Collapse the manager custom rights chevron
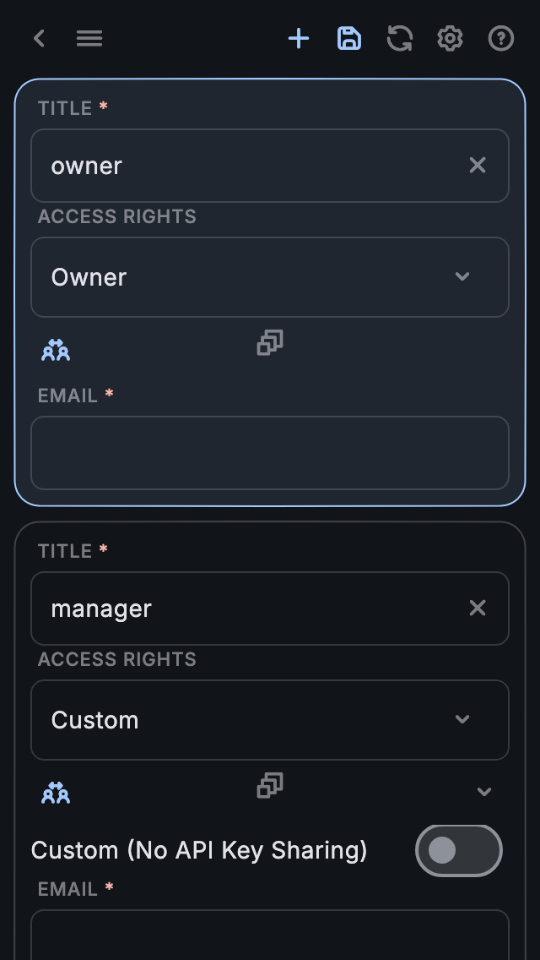Viewport: 540px width, 960px height. point(484,792)
